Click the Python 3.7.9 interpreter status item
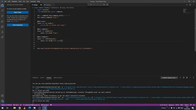This screenshot has width=196, height=110. [x=6, y=105]
